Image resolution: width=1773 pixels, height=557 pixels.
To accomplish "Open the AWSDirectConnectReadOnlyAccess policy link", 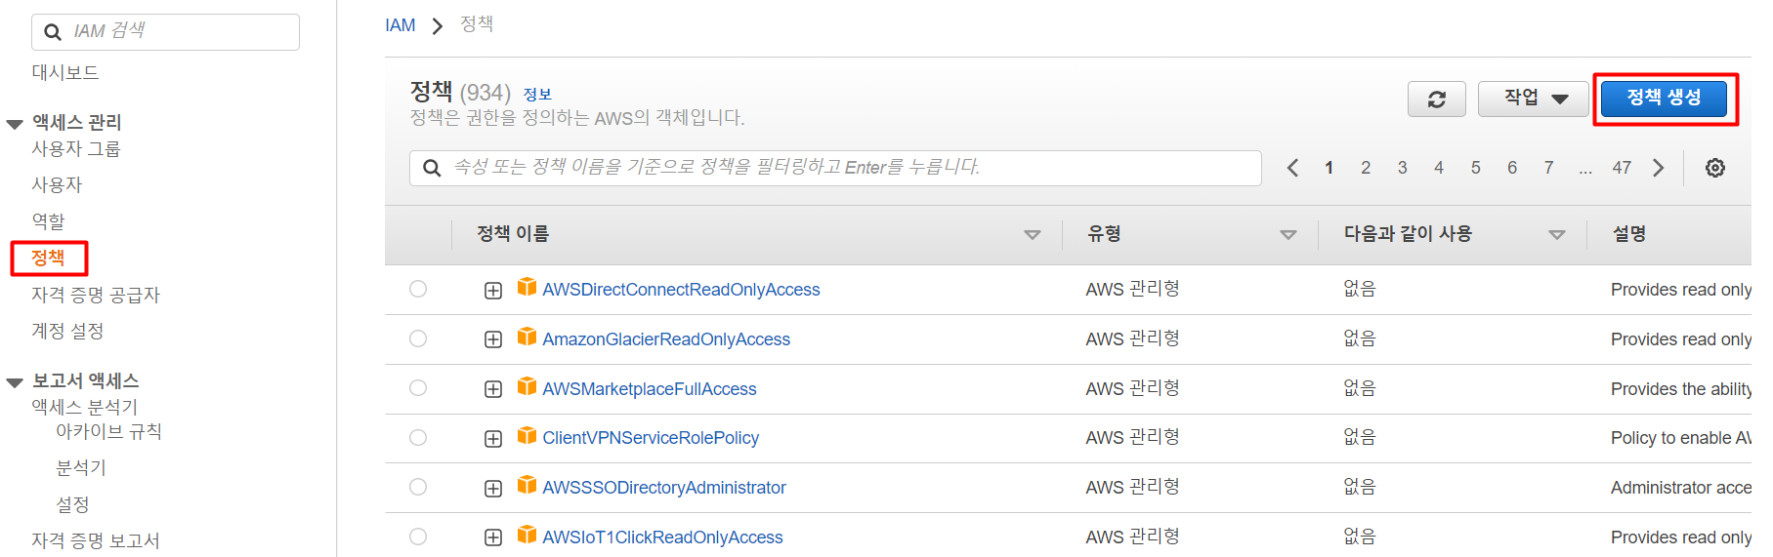I will tap(681, 290).
